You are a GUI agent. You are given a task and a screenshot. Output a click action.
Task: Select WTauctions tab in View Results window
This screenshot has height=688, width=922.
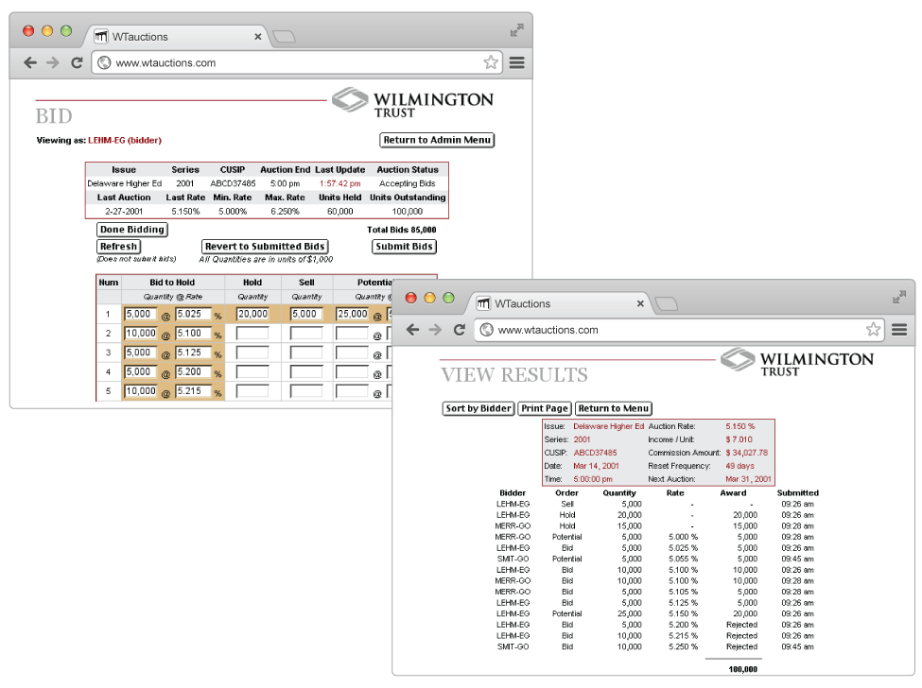pyautogui.click(x=559, y=303)
